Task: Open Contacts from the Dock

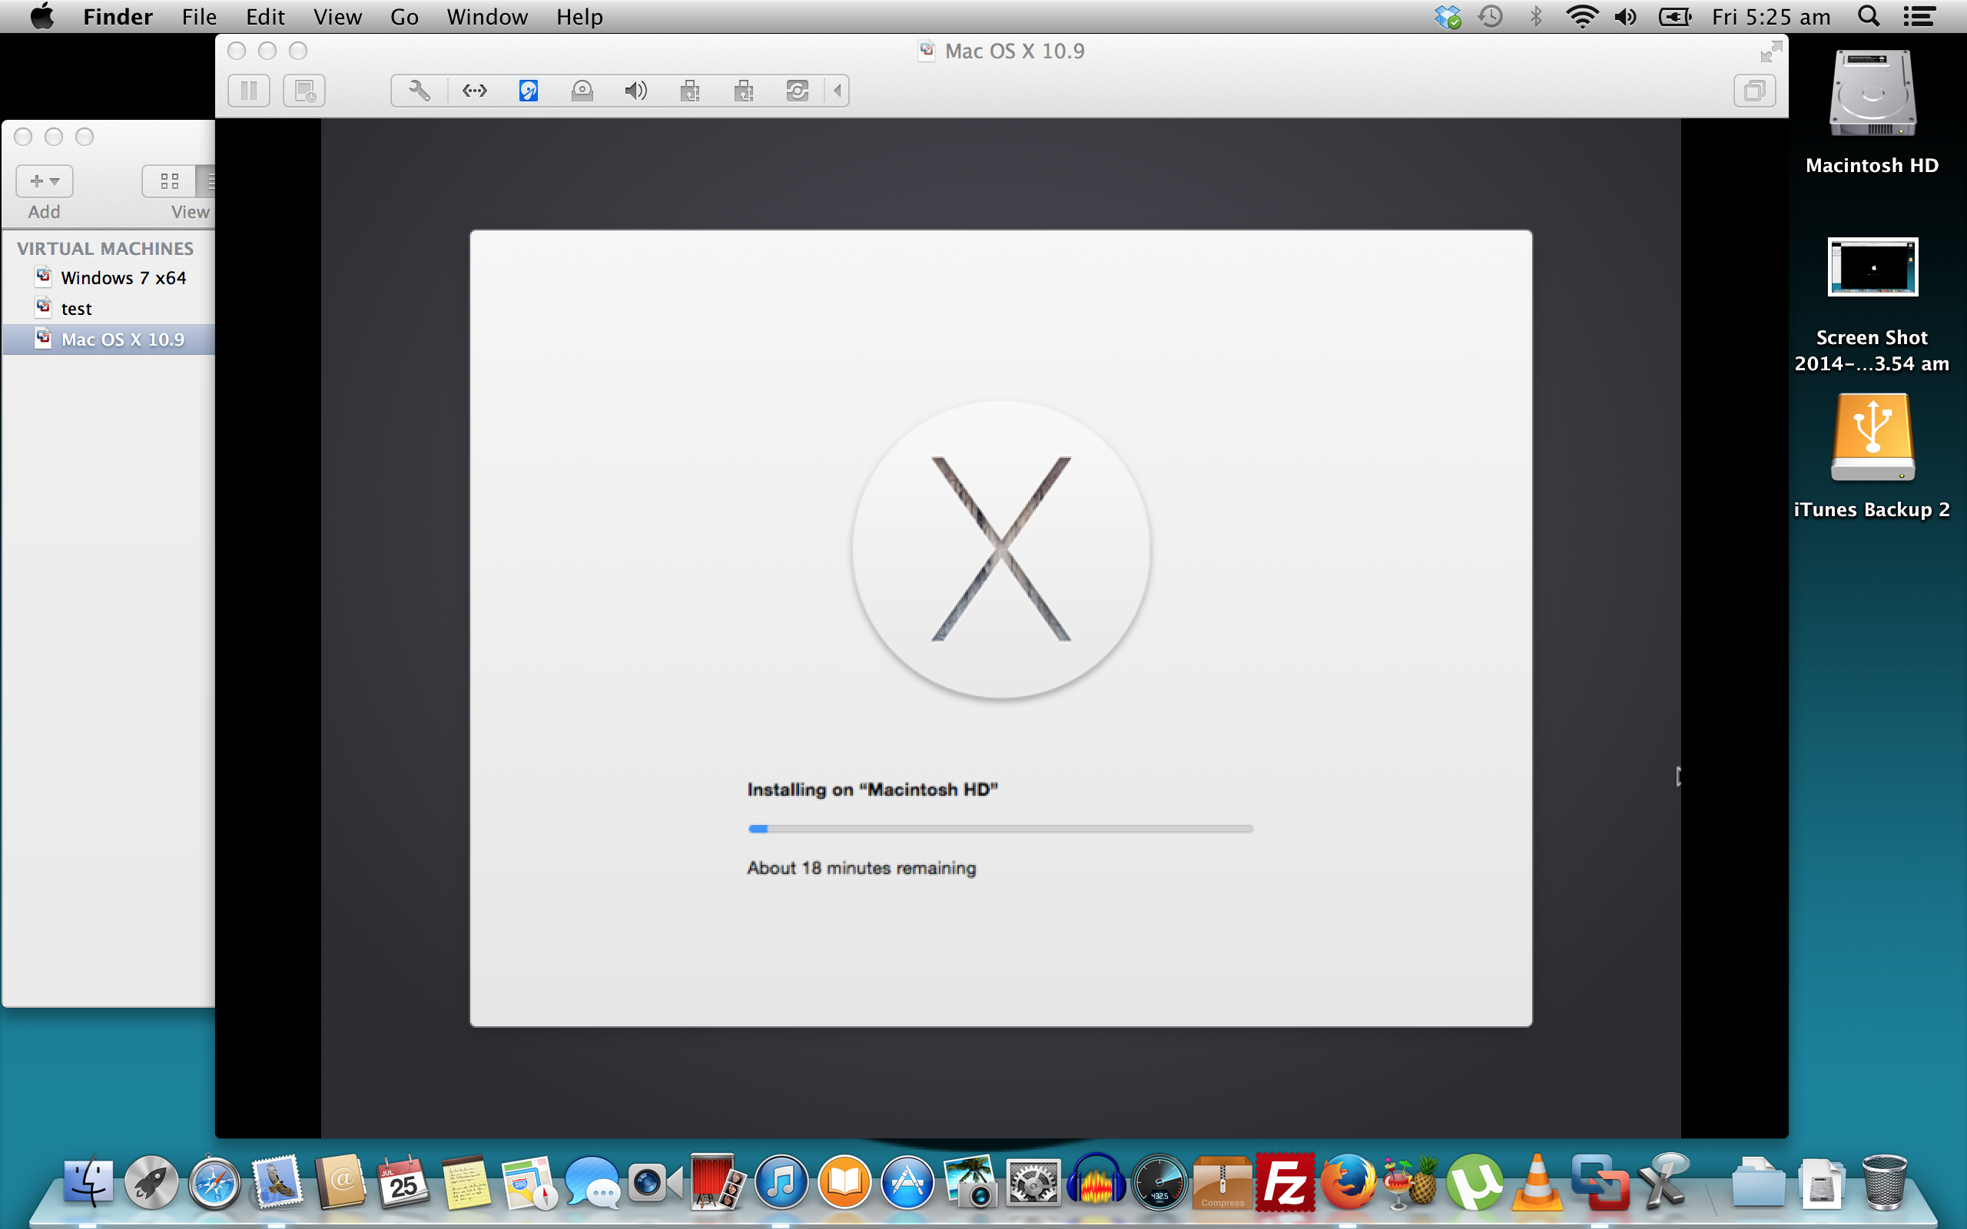Action: click(x=340, y=1182)
